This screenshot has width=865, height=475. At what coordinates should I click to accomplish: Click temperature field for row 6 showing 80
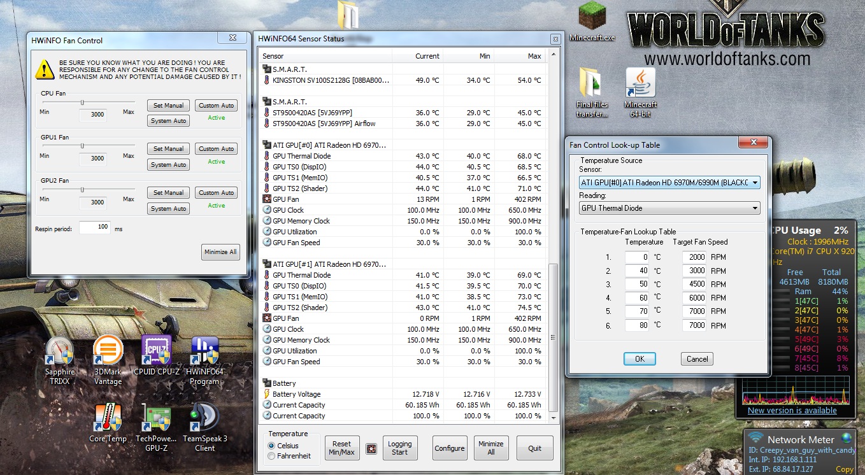(637, 325)
